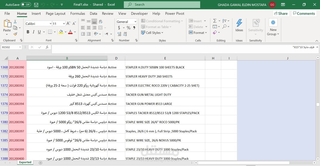Click the Italic icon
This screenshot has width=320, height=166.
[33, 32]
